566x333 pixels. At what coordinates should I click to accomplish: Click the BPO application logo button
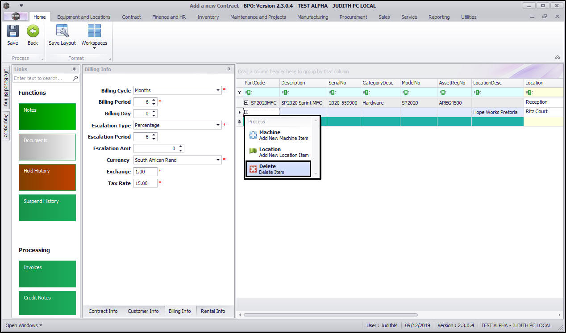[15, 17]
